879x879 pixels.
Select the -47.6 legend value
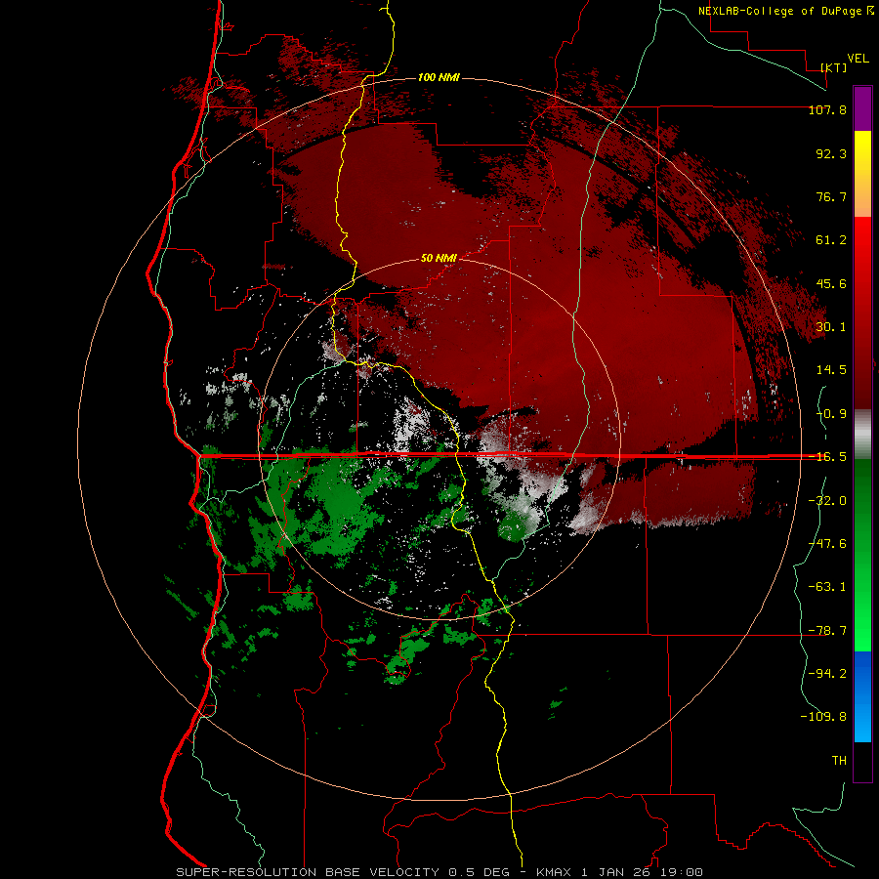827,544
